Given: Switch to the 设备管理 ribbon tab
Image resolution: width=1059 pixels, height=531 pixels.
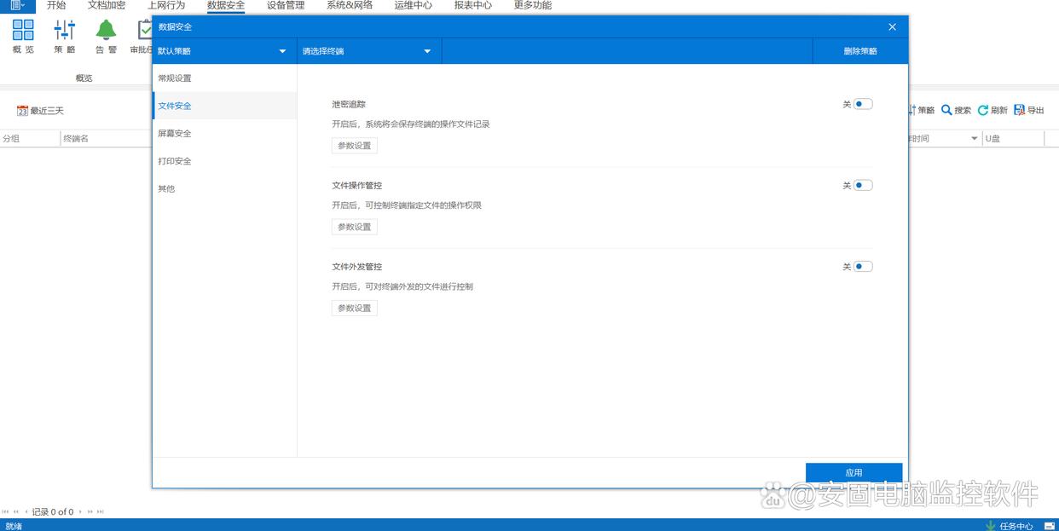Looking at the screenshot, I should point(285,6).
